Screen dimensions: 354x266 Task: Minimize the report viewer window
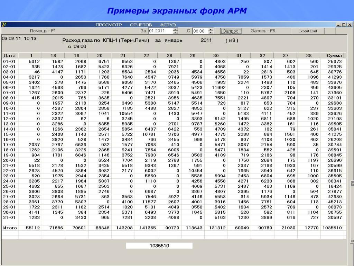coord(338,25)
